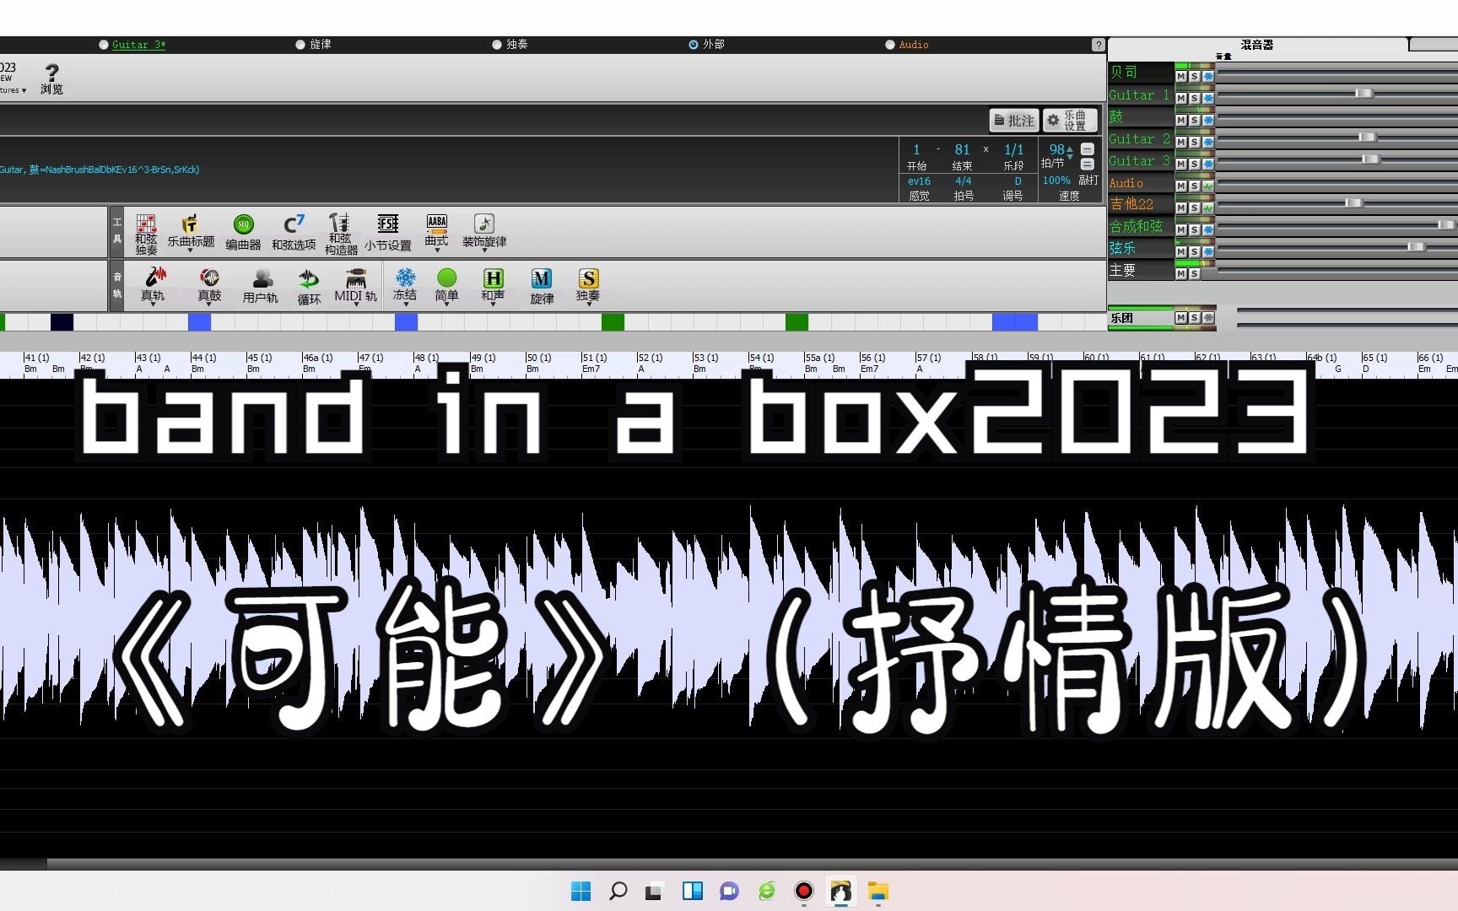The width and height of the screenshot is (1458, 911).
Task: Click the 批注 memo button
Action: click(x=1014, y=121)
